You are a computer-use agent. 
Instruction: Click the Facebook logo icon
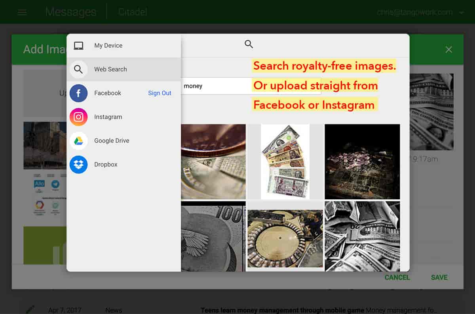click(78, 93)
